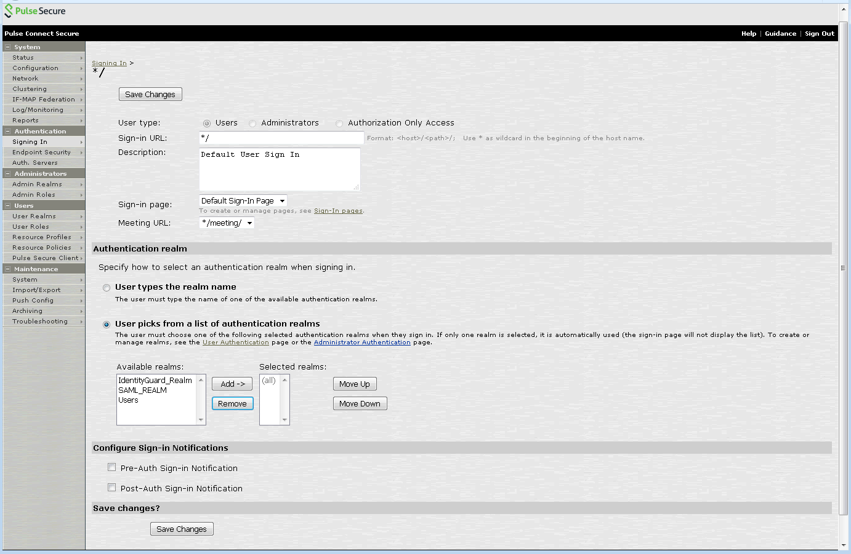This screenshot has height=554, width=851.
Task: Choose 'User types the realm name' option
Action: pyautogui.click(x=107, y=288)
